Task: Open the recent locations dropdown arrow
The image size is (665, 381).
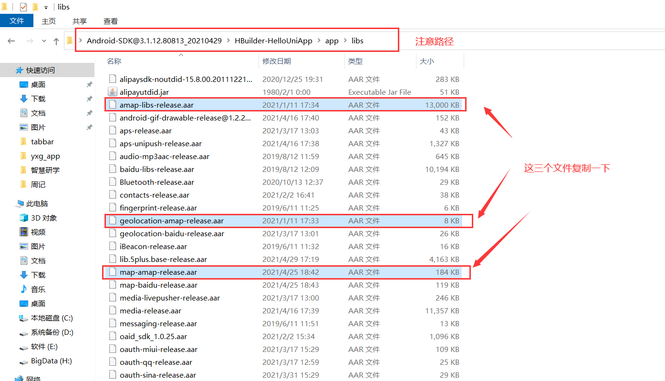Action: click(44, 41)
